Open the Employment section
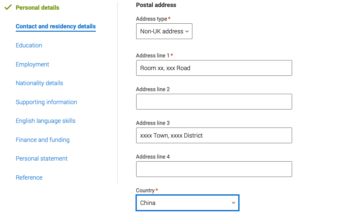The width and height of the screenshot is (358, 219). coord(32,64)
